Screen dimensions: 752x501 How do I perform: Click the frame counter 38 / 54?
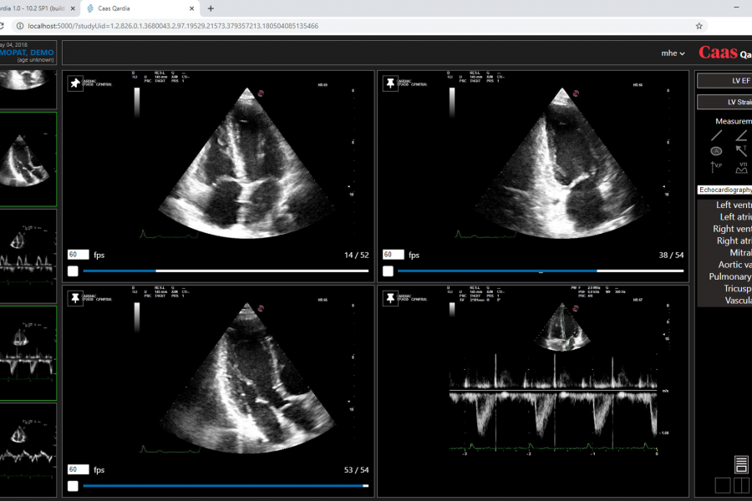pyautogui.click(x=672, y=255)
